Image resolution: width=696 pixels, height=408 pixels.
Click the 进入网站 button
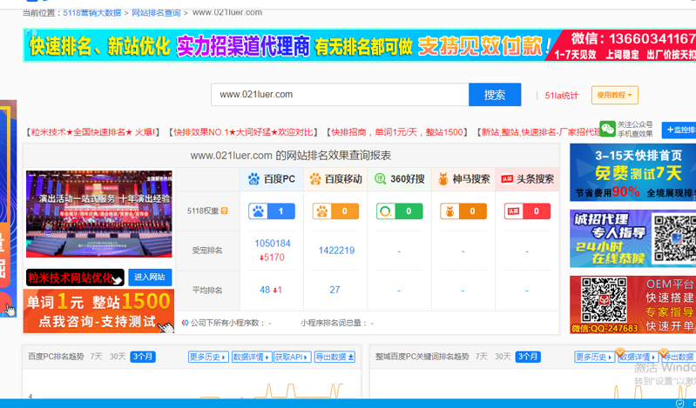point(150,277)
